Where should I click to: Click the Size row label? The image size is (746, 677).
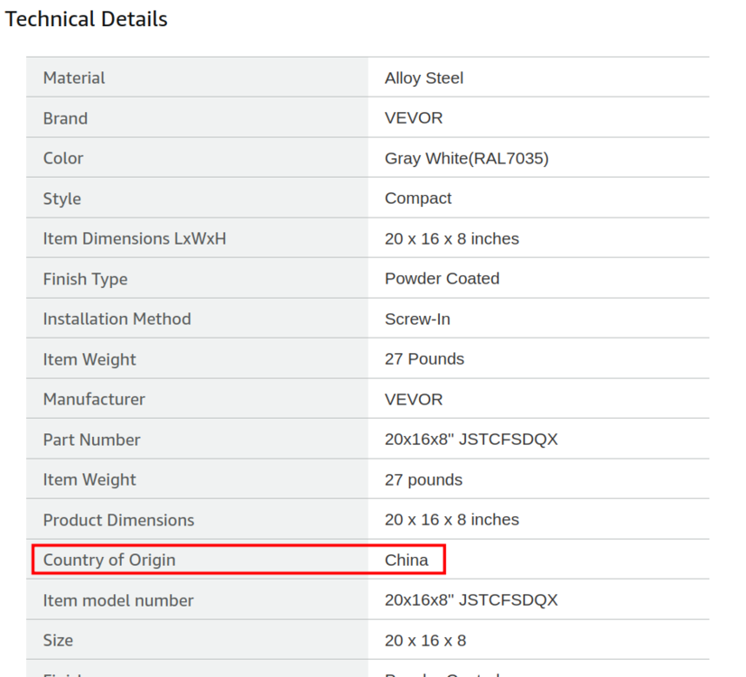tap(58, 640)
